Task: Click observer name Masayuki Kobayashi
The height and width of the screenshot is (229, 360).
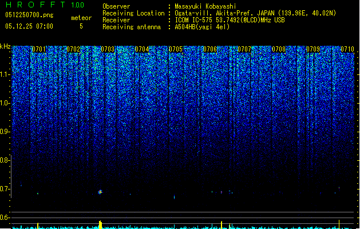Action: click(x=205, y=6)
